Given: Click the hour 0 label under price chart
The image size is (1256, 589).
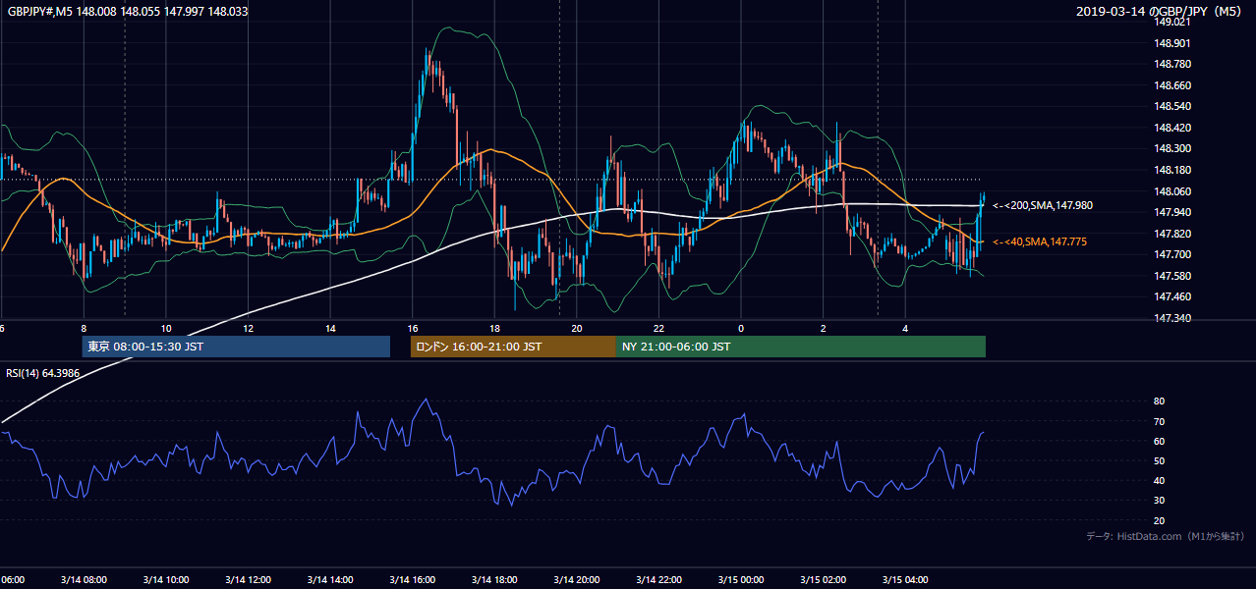Looking at the screenshot, I should click(x=741, y=329).
